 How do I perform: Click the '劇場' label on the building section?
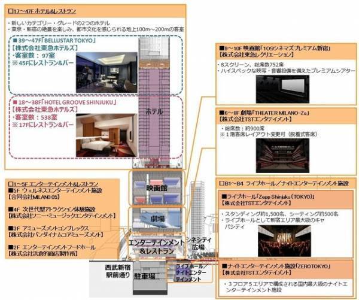tap(158, 219)
